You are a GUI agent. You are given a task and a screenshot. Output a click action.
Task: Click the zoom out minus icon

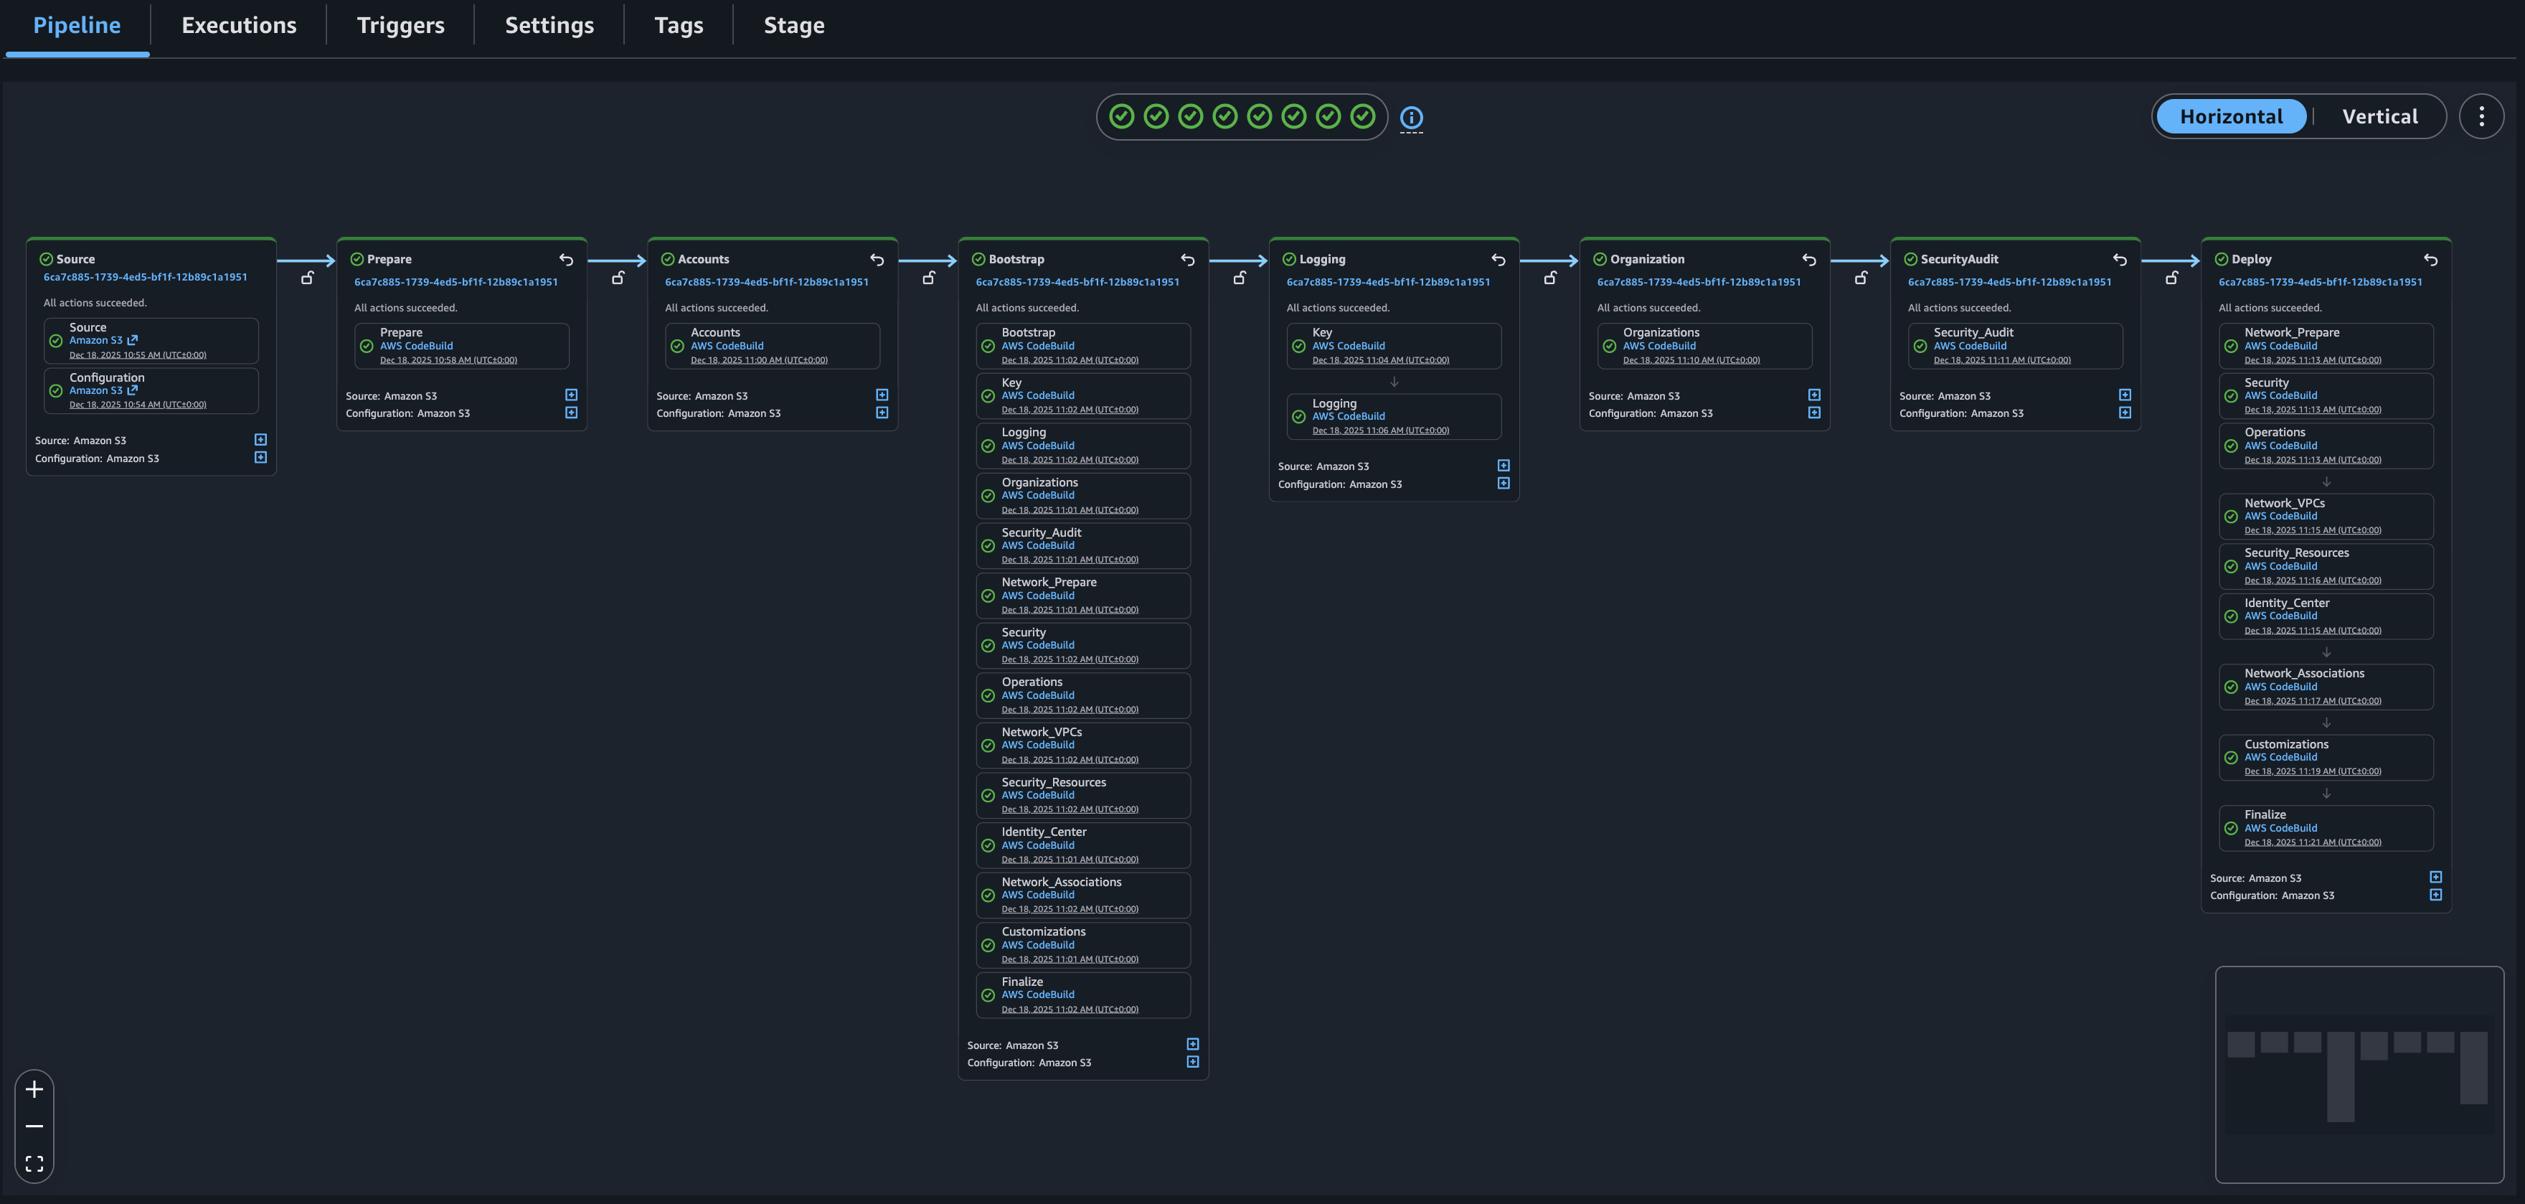point(34,1127)
